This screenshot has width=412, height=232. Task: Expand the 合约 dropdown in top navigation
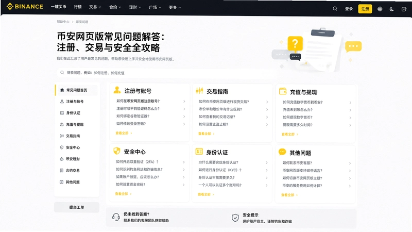[115, 7]
